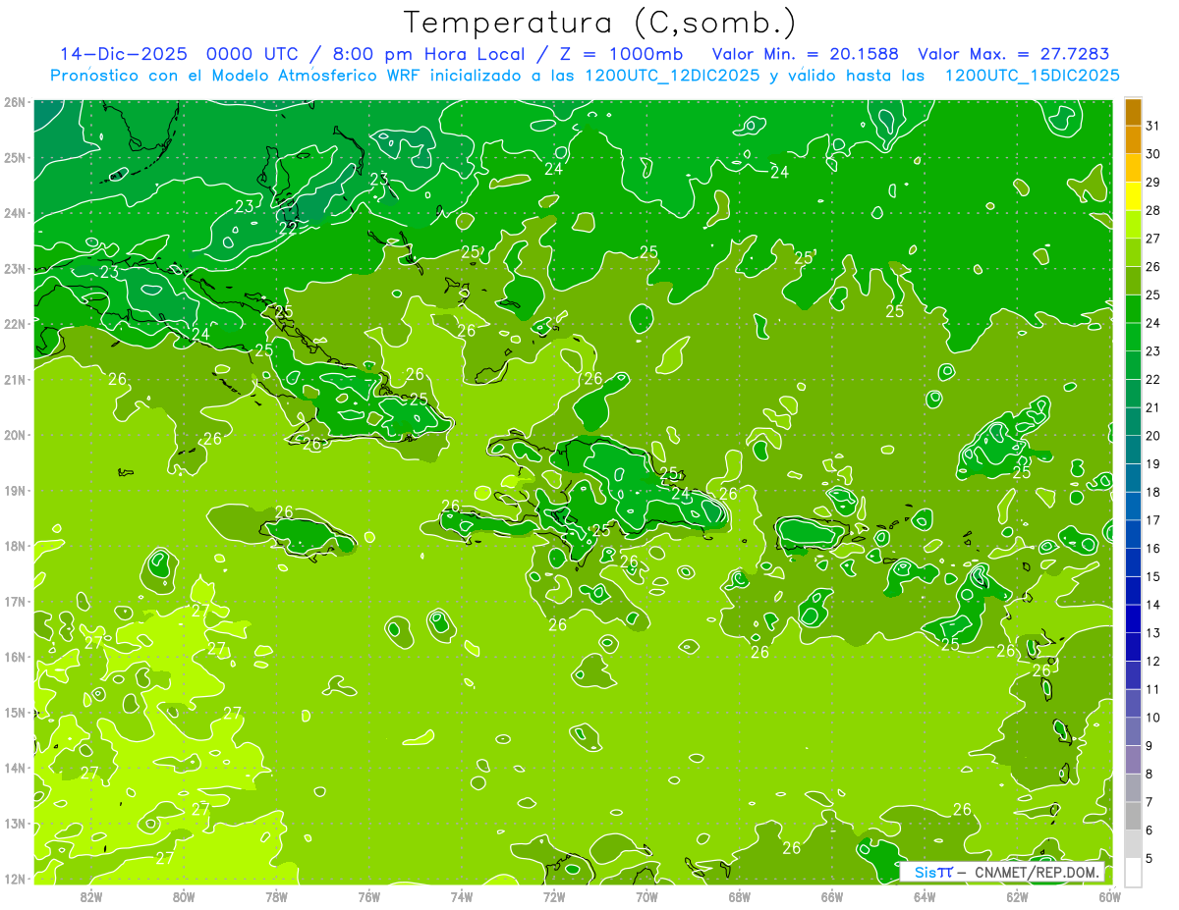Click the legend tick label "11"
The width and height of the screenshot is (1179, 910).
tap(1151, 689)
